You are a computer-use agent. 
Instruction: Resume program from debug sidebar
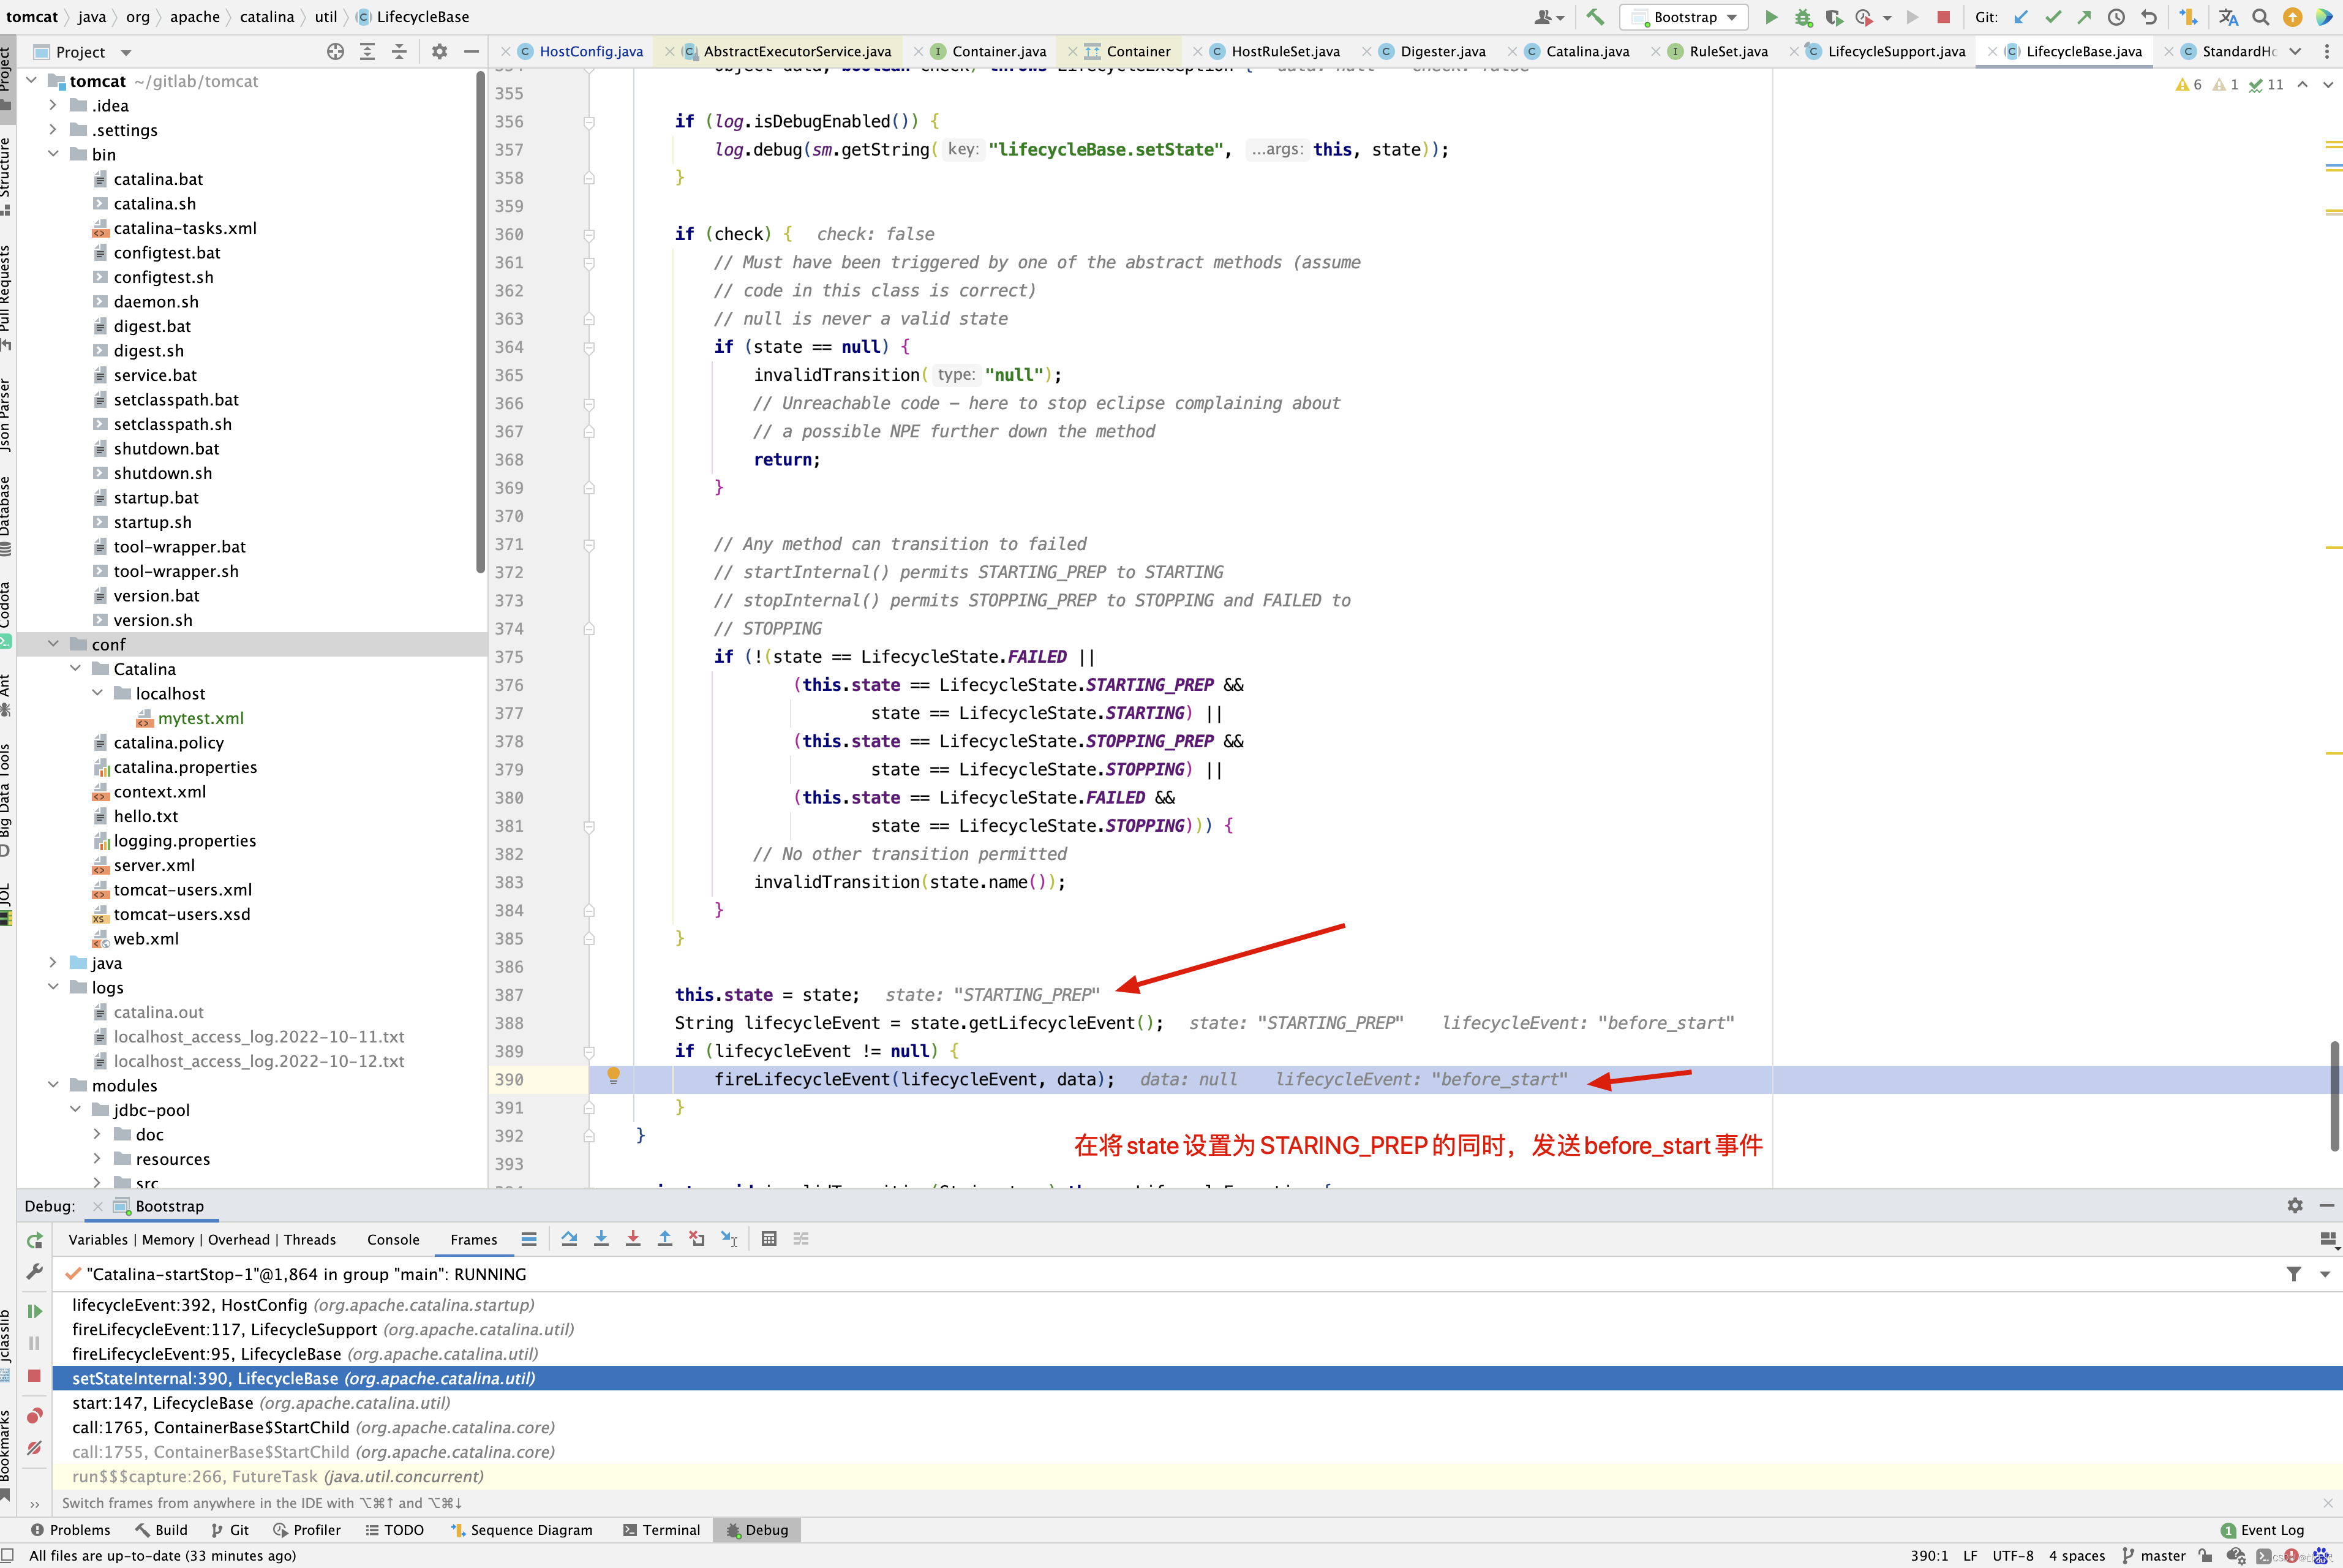point(34,1311)
